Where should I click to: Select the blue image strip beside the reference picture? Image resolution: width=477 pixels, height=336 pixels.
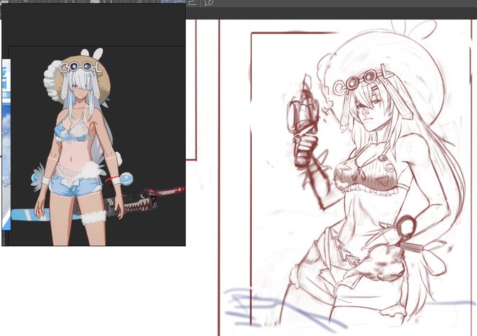pos(6,145)
